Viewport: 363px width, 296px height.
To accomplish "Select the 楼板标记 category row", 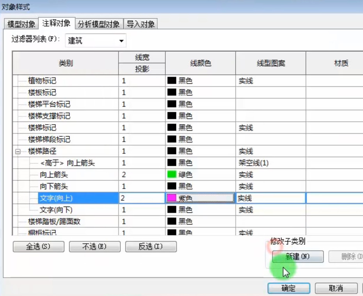I will [42, 93].
